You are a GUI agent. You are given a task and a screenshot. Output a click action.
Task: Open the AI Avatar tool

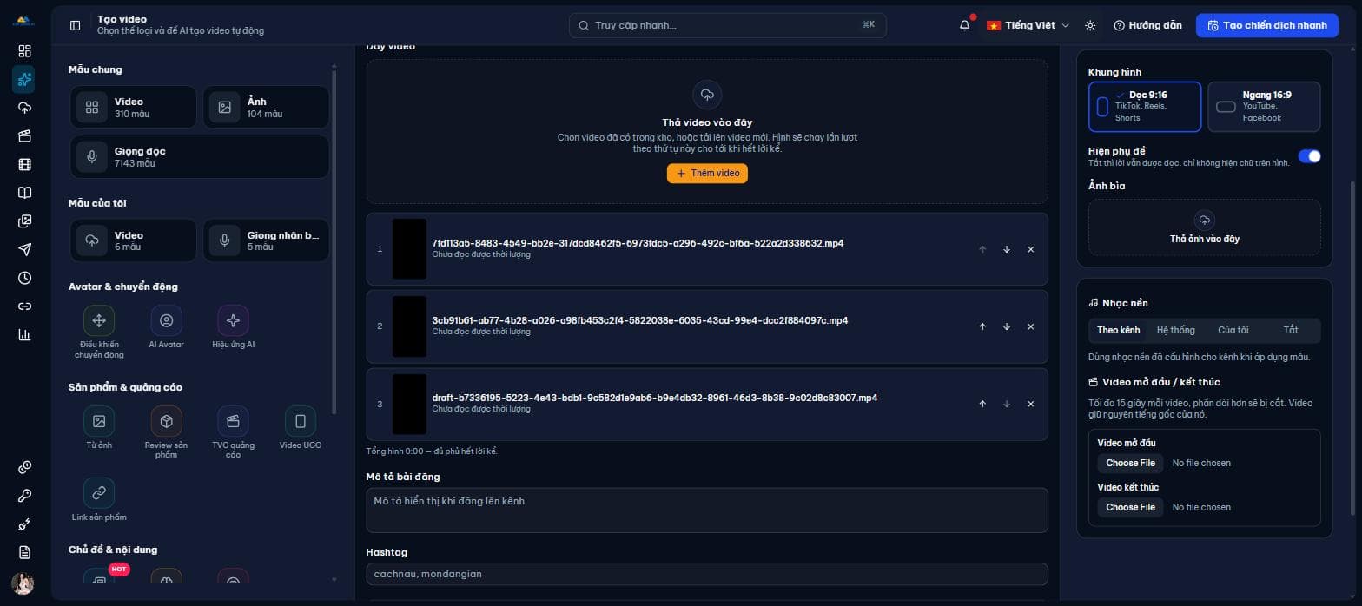tap(166, 327)
